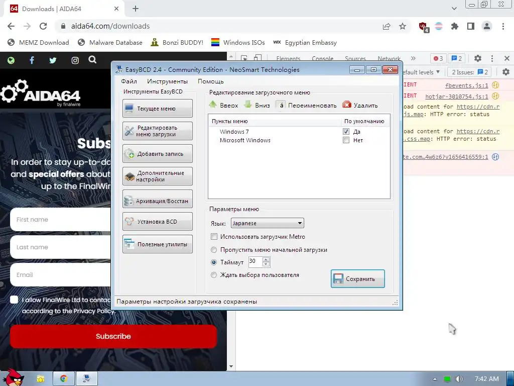This screenshot has width=514, height=386.
Task: Open Chrome from the Windows taskbar
Action: point(64,379)
